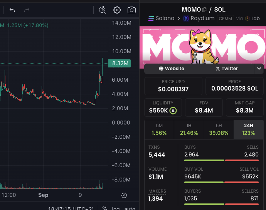Click the Sep label on time axis
Screen dimensions: 266x210
(43, 195)
